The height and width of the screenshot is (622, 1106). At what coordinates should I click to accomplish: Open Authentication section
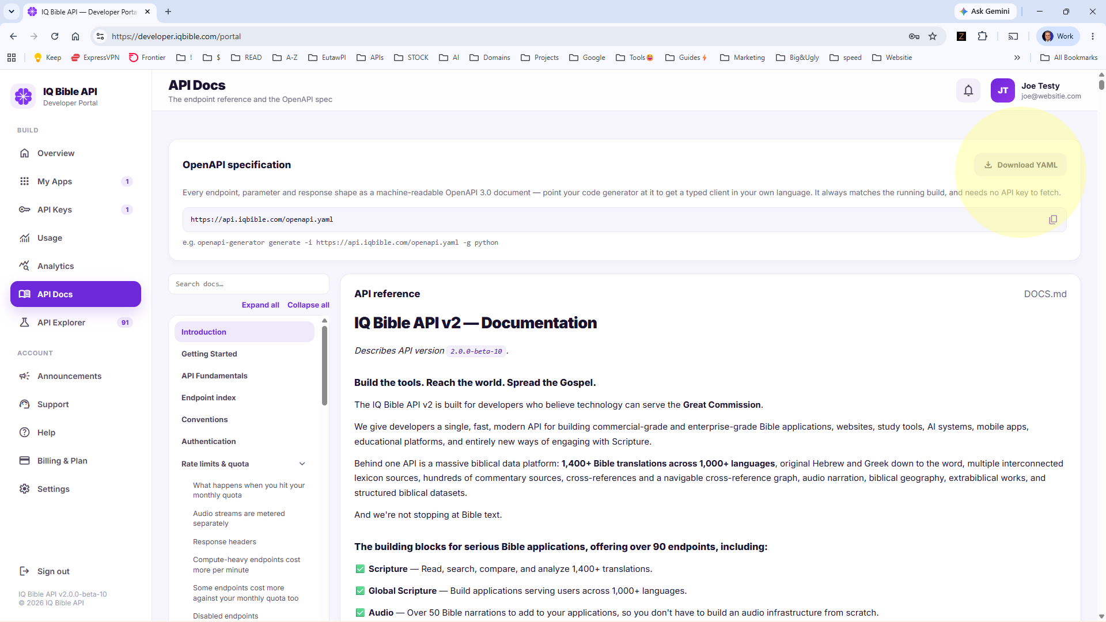pyautogui.click(x=244, y=442)
